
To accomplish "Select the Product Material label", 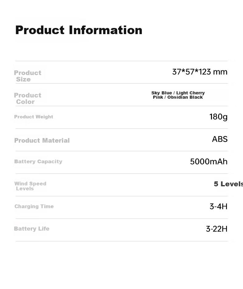I will pyautogui.click(x=42, y=141).
